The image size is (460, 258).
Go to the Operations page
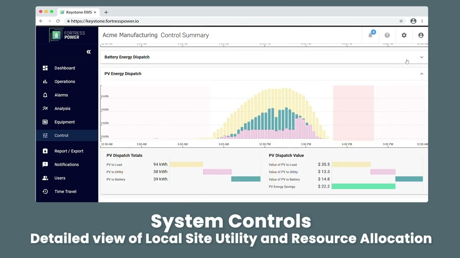pos(65,82)
